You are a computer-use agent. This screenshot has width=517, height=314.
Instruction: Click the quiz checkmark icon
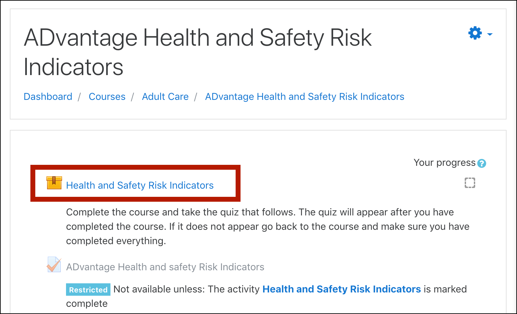point(54,265)
